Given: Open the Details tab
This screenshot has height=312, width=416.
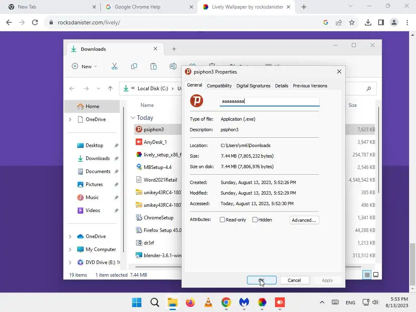Looking at the screenshot, I should (282, 86).
